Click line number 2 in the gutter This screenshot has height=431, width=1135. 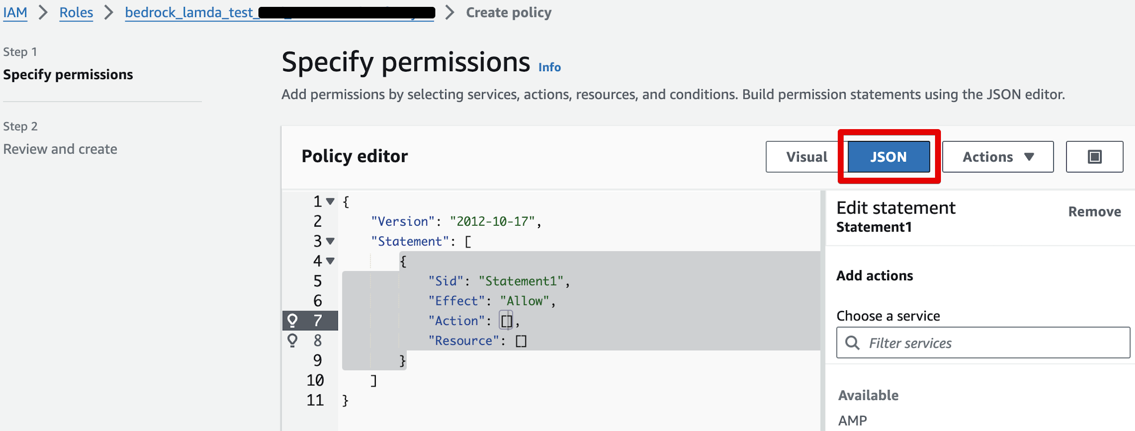[x=318, y=221]
